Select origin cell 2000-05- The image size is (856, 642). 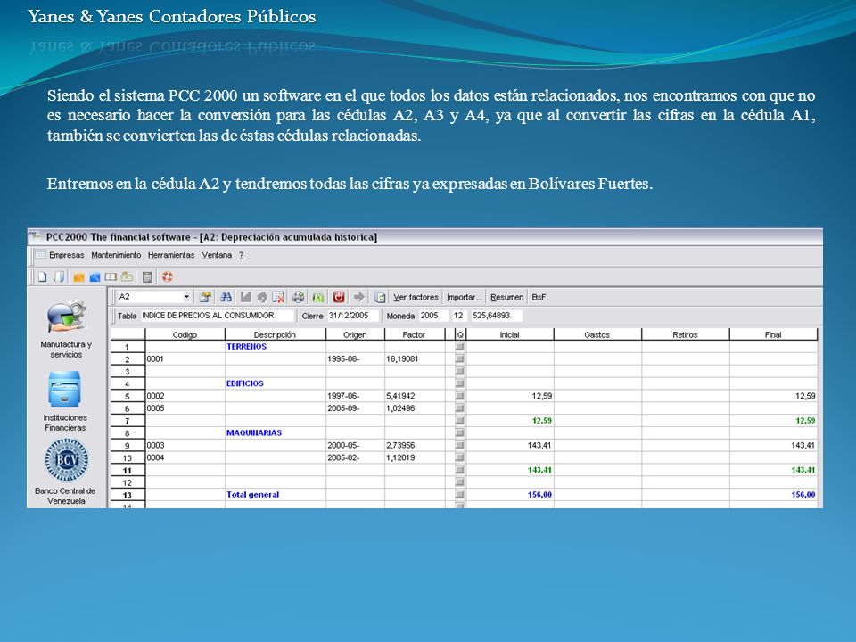coord(356,445)
